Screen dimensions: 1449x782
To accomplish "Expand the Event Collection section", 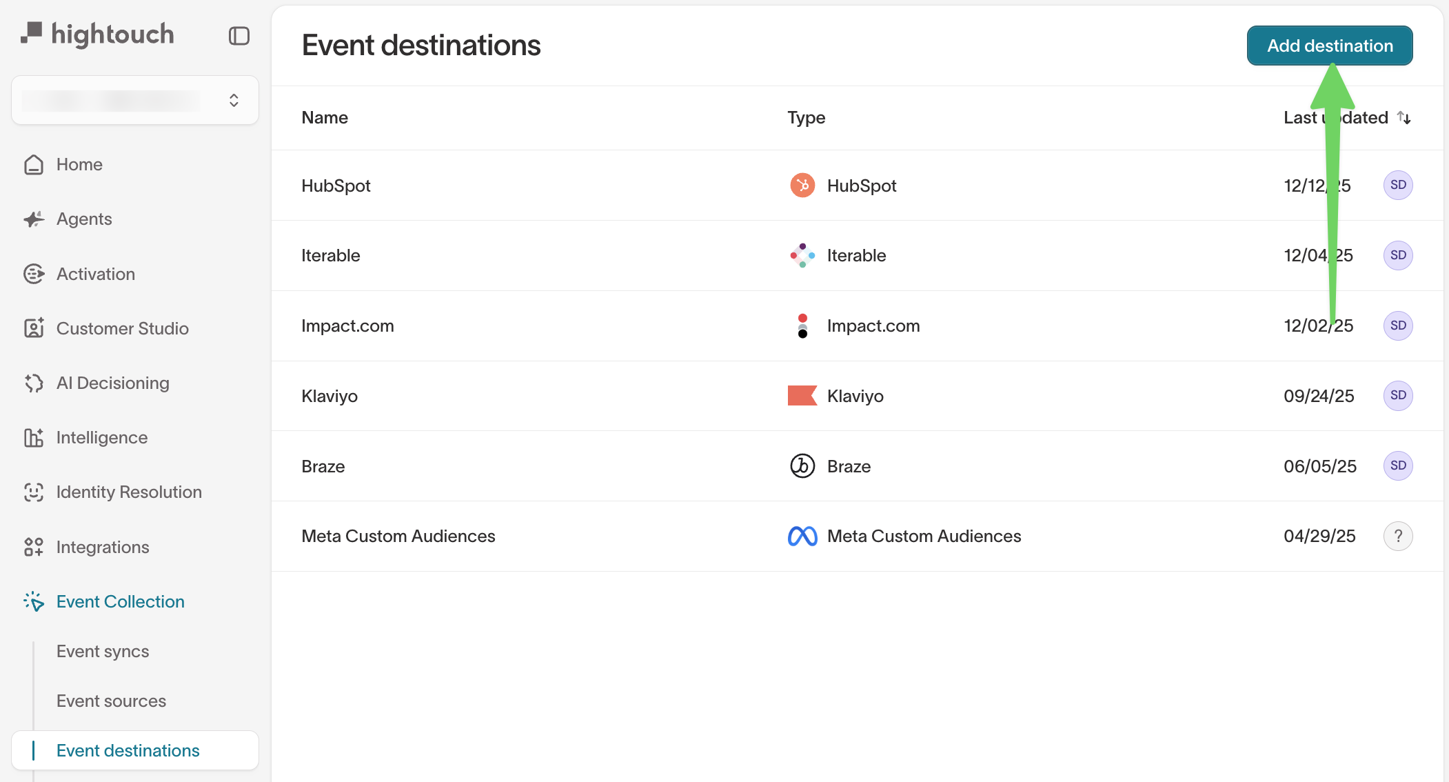I will tap(120, 601).
